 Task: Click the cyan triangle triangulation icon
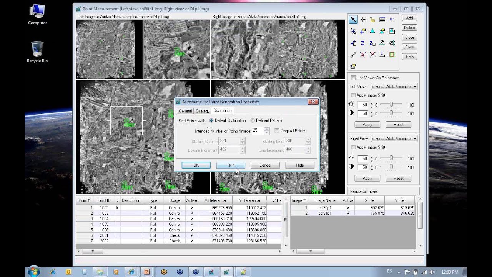coord(372,31)
